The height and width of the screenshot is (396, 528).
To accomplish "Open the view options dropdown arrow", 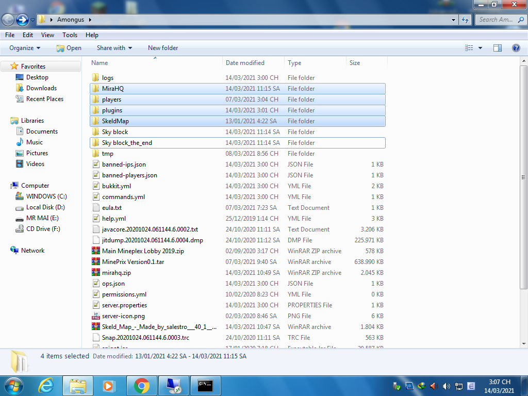I will pyautogui.click(x=480, y=48).
